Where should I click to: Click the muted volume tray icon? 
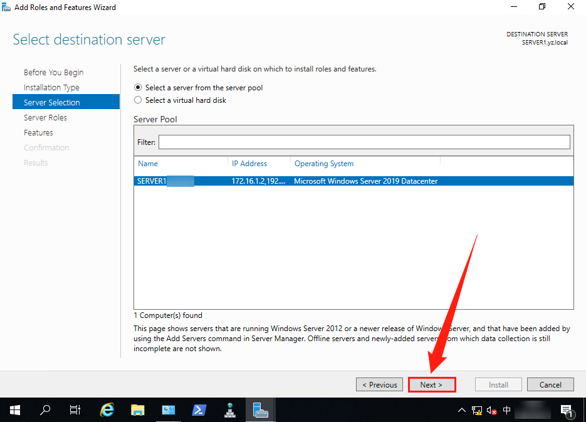point(491,411)
